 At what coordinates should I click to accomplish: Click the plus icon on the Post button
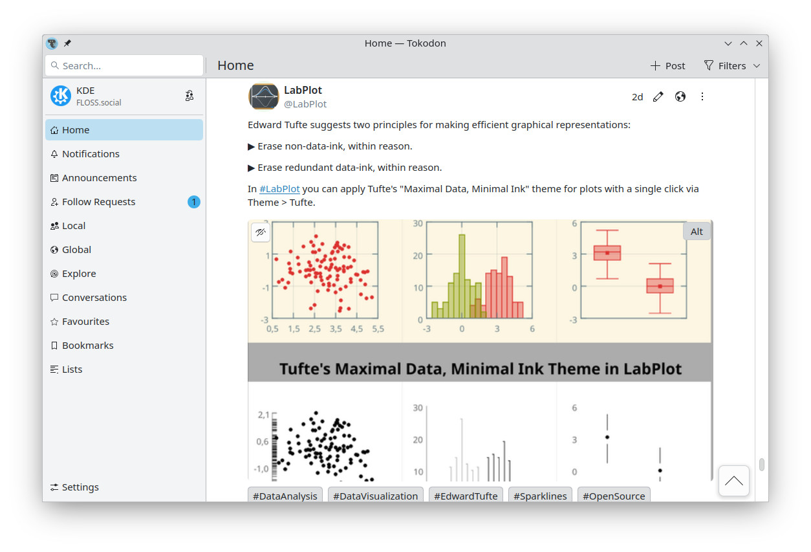[655, 66]
